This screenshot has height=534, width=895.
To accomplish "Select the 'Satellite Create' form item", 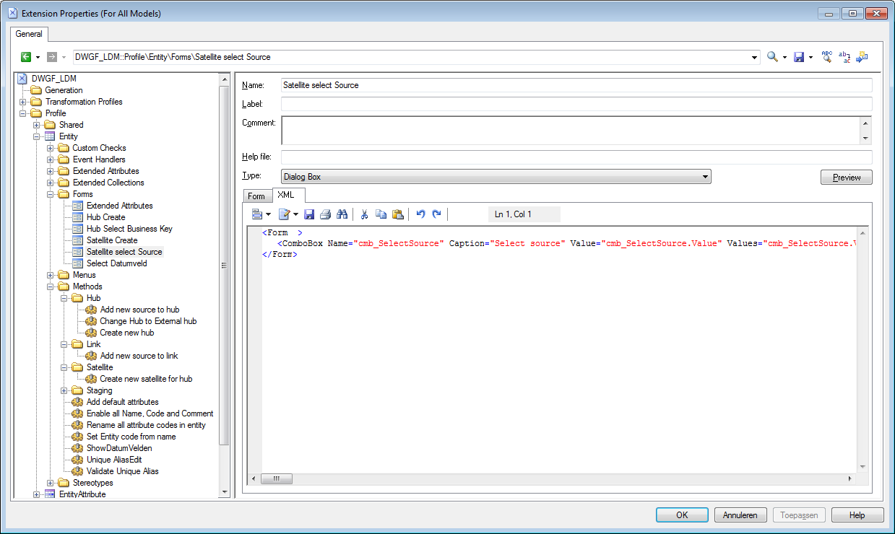I will click(x=112, y=240).
